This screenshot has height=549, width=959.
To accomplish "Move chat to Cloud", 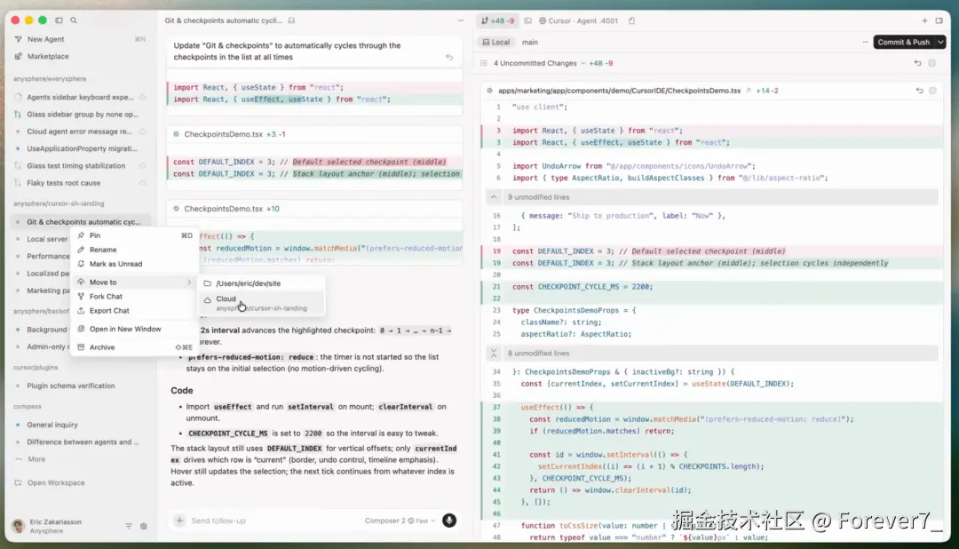I will pyautogui.click(x=261, y=303).
